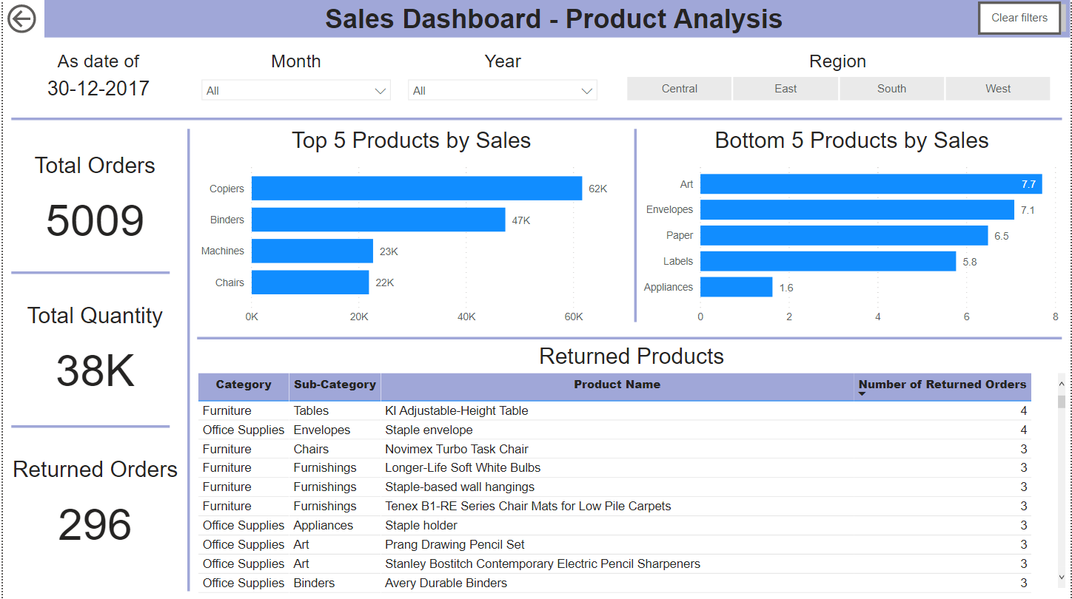The image size is (1072, 599).
Task: Toggle the South region filter
Action: click(x=891, y=88)
